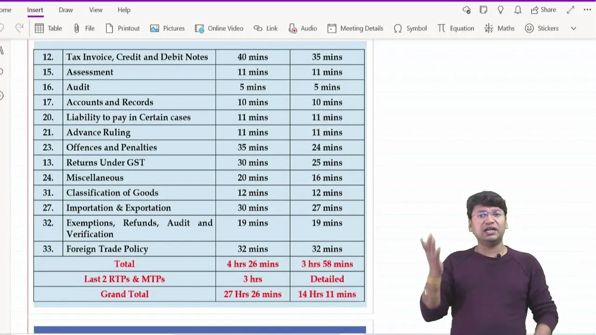This screenshot has width=596, height=335.
Task: Click the red 'Total' label cell
Action: click(124, 264)
